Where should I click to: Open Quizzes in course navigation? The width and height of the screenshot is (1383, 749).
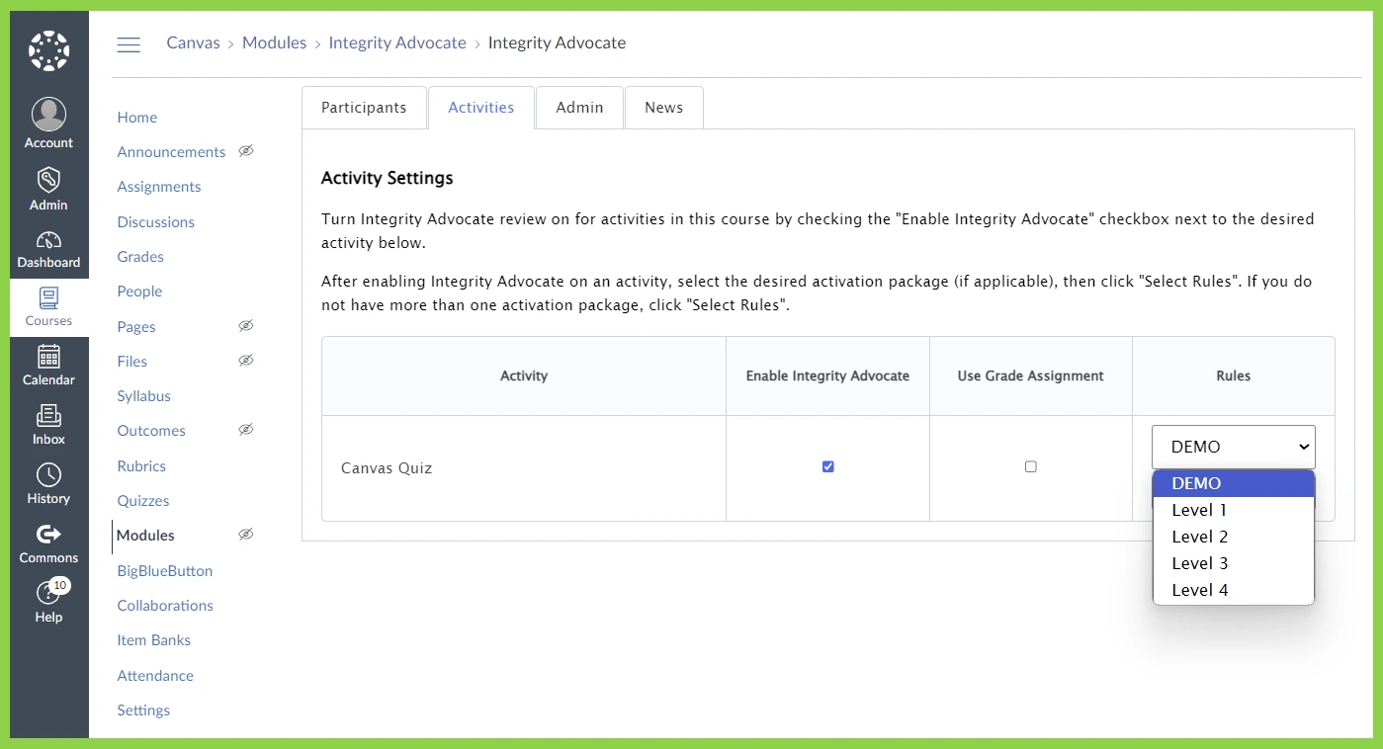click(143, 500)
